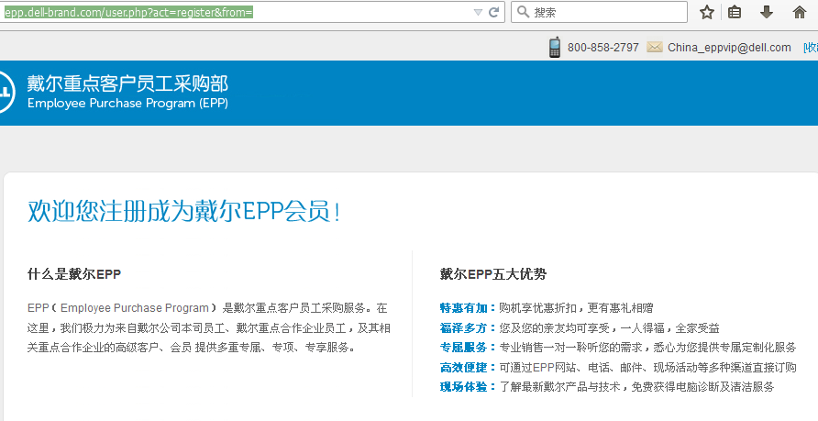Click the text 购机享优惠折扣，更有惠礼相赠
Viewport: 818px width, 421px height.
[576, 308]
